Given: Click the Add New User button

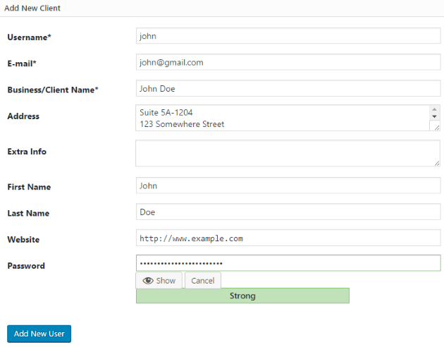Looking at the screenshot, I should [39, 334].
